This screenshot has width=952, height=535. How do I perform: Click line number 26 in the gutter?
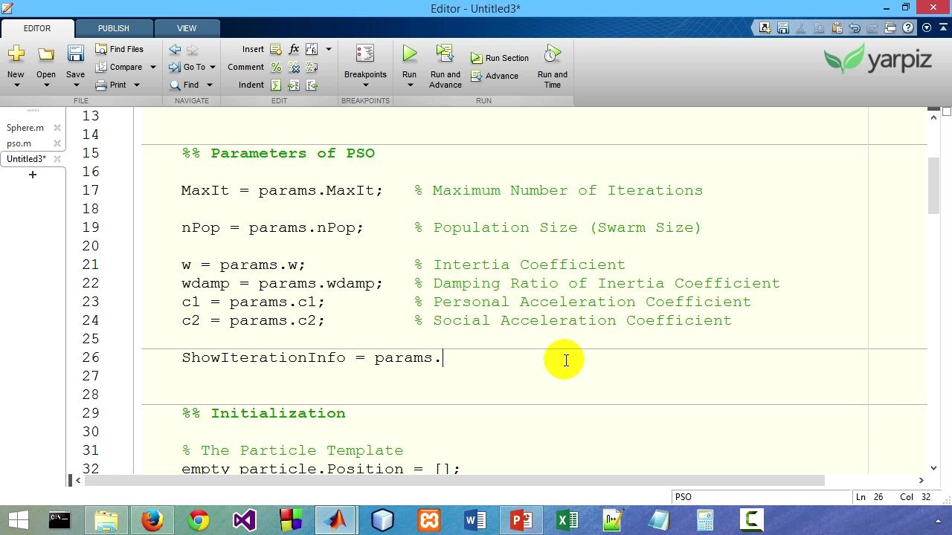coord(90,357)
